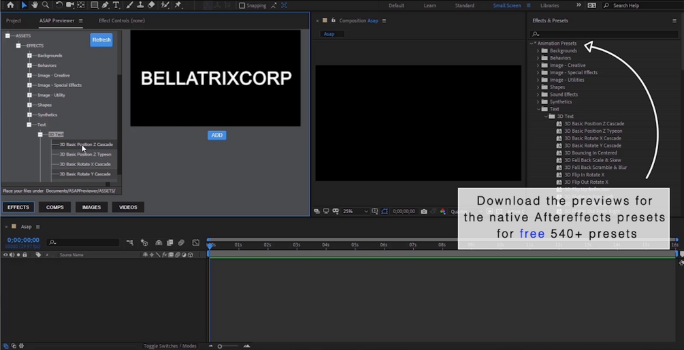Expand Sound Effects folder in Effects & Presets
Viewport: 684px width, 350px height.
[538, 94]
